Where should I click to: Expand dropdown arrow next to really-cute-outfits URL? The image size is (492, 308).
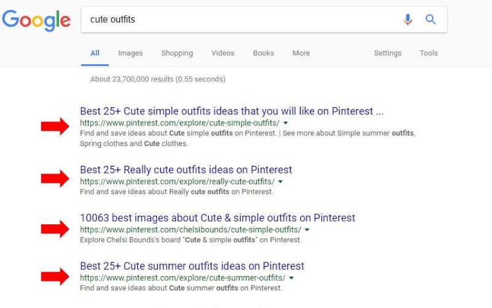point(280,182)
